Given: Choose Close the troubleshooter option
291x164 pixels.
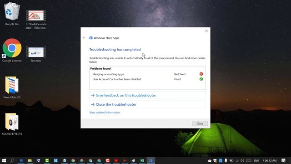Looking at the screenshot, I should (x=147, y=104).
